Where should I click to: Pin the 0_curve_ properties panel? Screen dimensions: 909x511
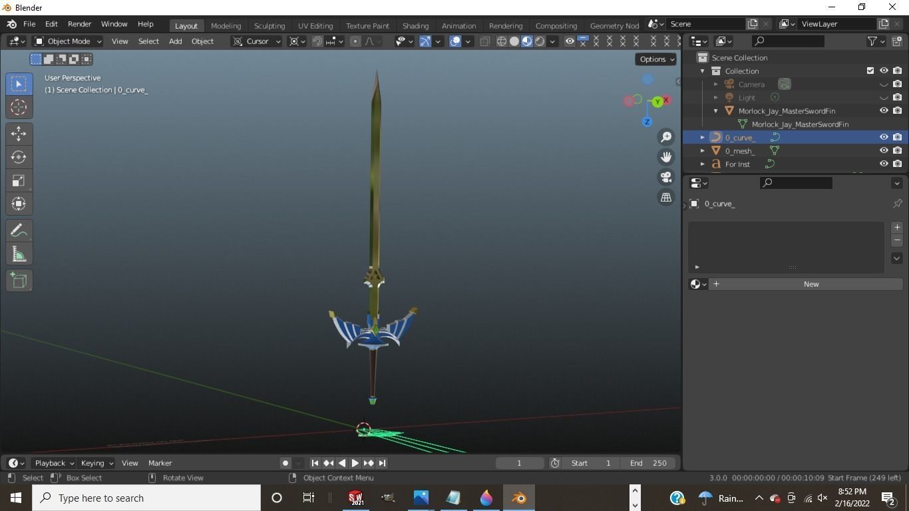897,204
